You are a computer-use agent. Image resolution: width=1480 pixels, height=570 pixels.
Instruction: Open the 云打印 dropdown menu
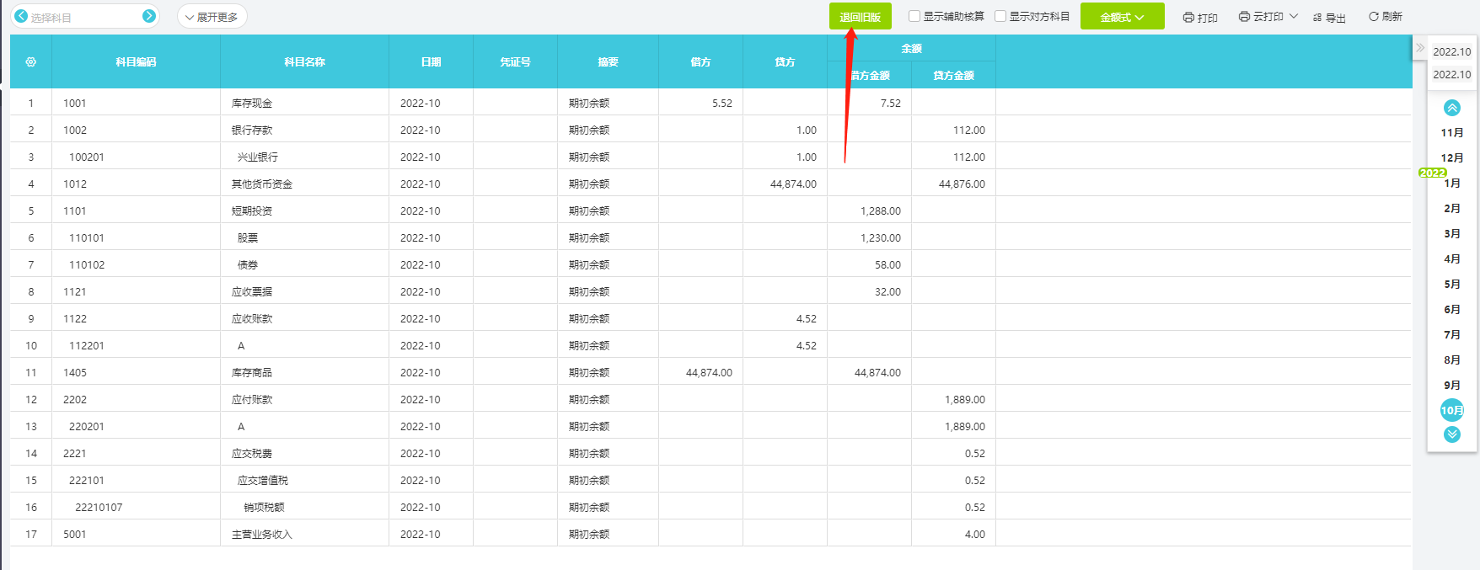pyautogui.click(x=1268, y=17)
